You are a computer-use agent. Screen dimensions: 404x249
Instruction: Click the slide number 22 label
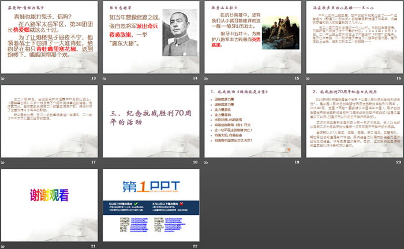pyautogui.click(x=195, y=247)
